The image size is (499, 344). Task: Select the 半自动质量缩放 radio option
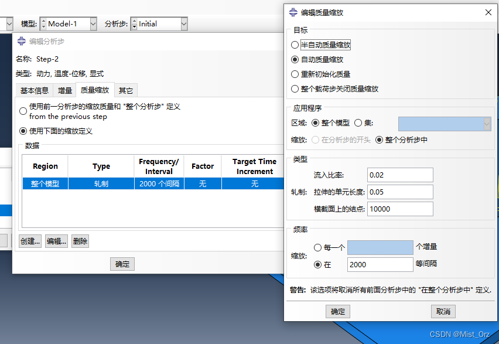pos(295,45)
